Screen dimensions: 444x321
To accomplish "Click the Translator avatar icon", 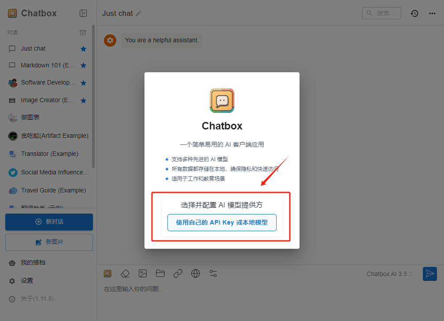I will [x=13, y=154].
